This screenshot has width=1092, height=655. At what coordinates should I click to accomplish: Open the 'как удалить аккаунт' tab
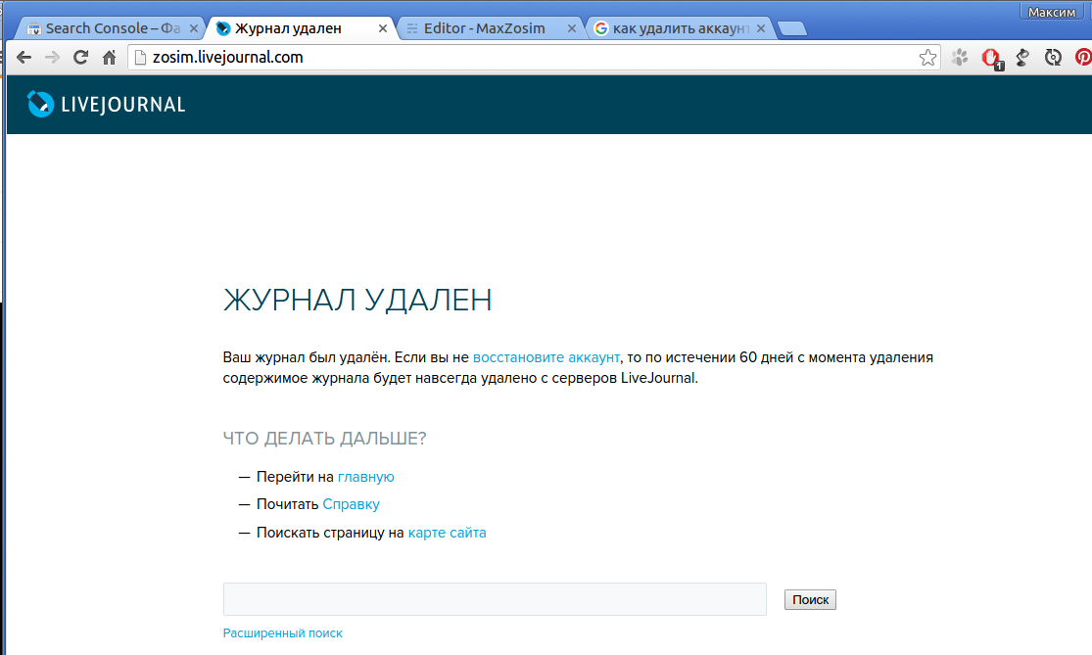click(x=674, y=27)
